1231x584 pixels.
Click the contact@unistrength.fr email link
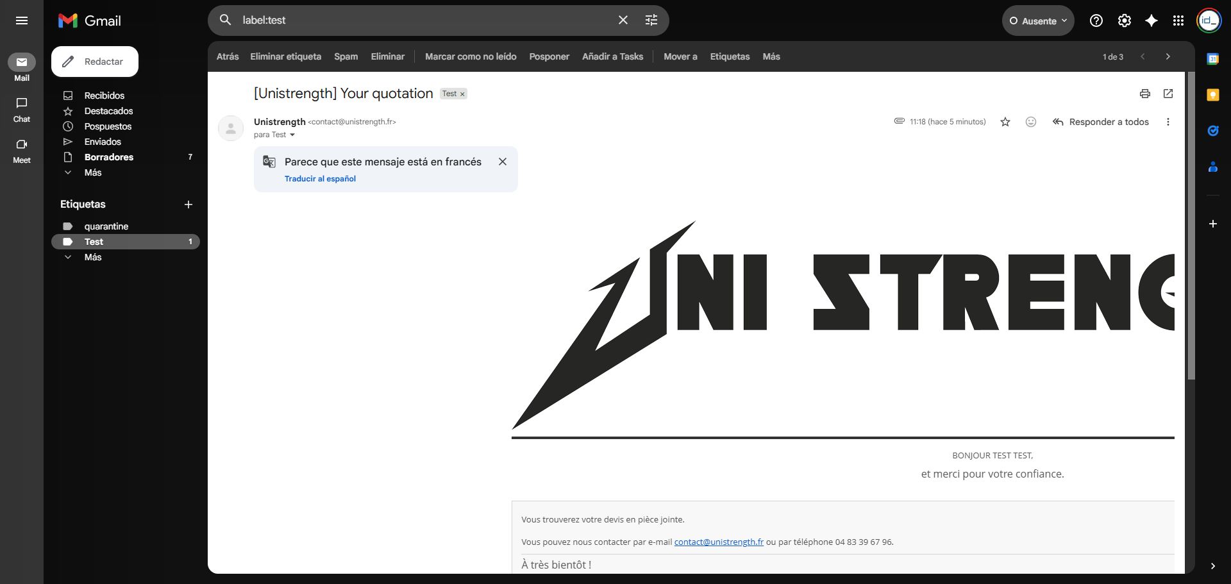point(719,542)
